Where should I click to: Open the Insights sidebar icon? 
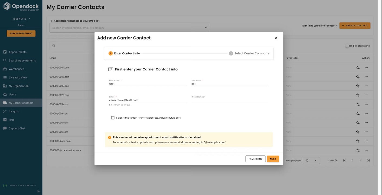[x=5, y=111]
